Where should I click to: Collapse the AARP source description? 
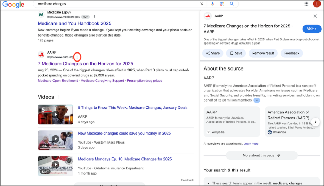[257, 100]
